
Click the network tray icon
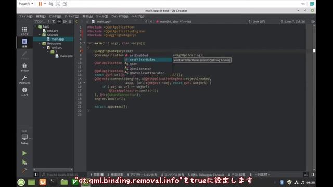coord(297,182)
